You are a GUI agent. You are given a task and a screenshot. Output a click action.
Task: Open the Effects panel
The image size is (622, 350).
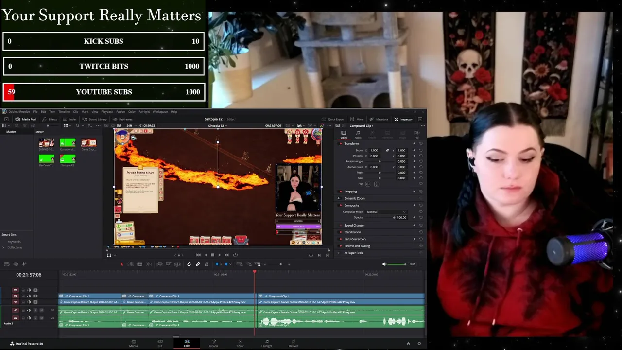[x=50, y=119]
